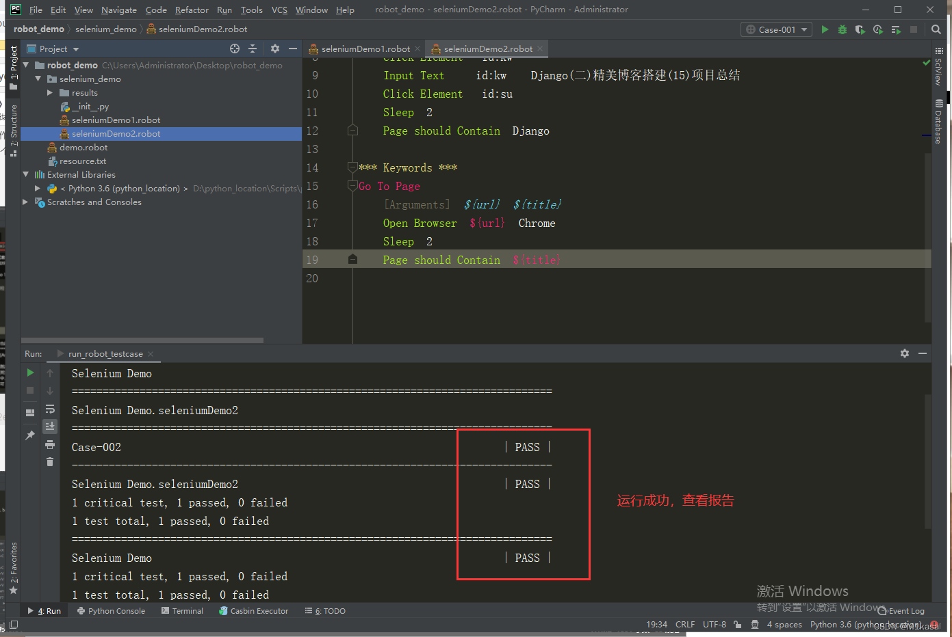Screen dimensions: 952x637
Task: Hide the Project tool window
Action: [x=293, y=49]
